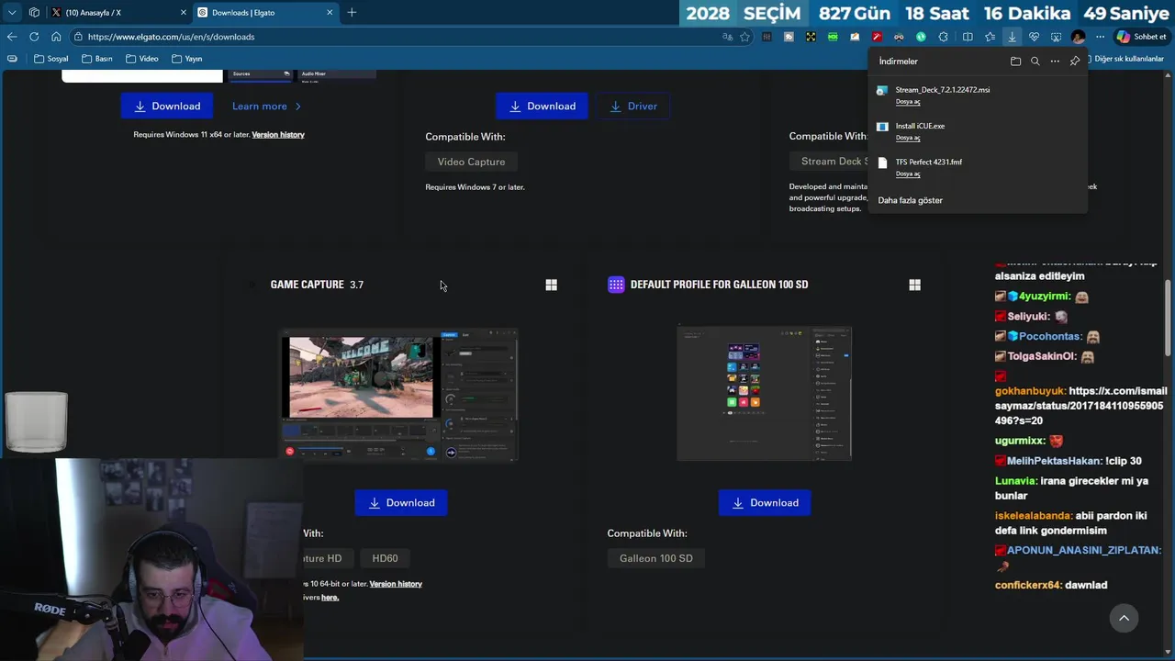Select the Downloads | Elgato tab
Screen dimensions: 1175x661
264,13
